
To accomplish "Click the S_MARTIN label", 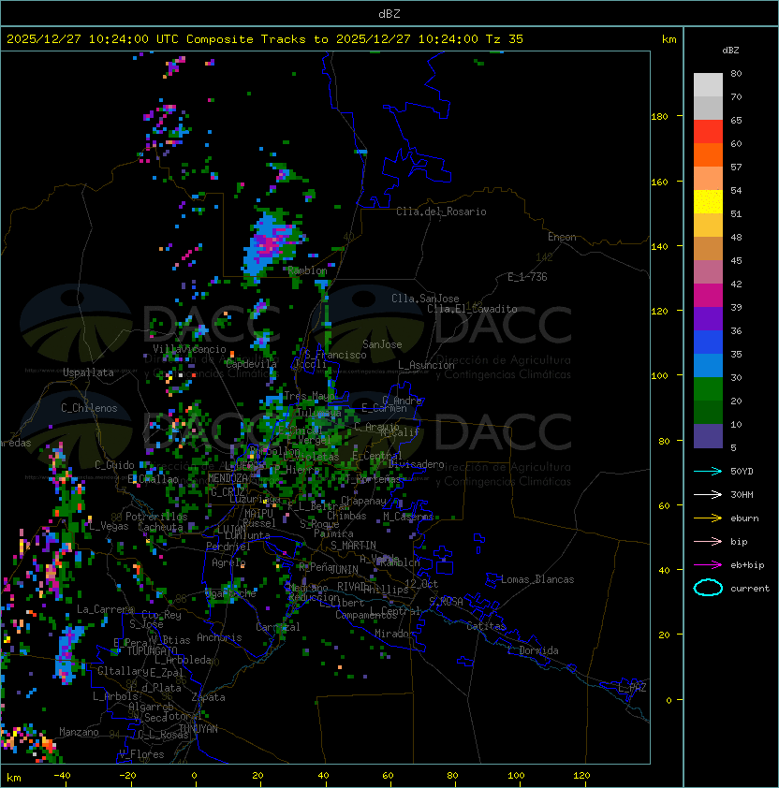I will click(353, 546).
